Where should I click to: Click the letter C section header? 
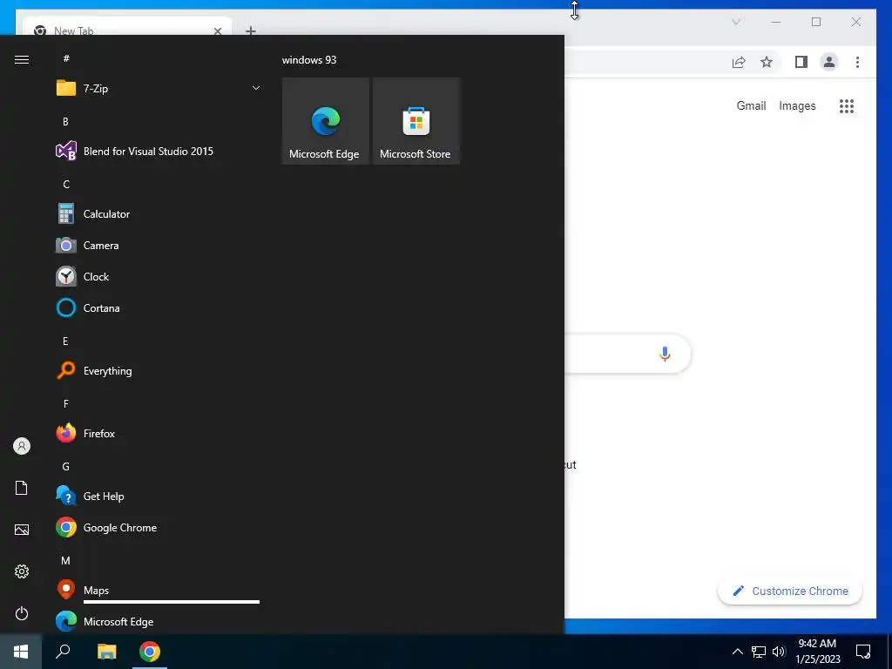tap(66, 185)
